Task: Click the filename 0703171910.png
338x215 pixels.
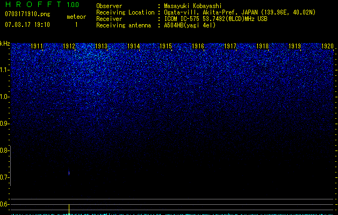Action: point(27,15)
